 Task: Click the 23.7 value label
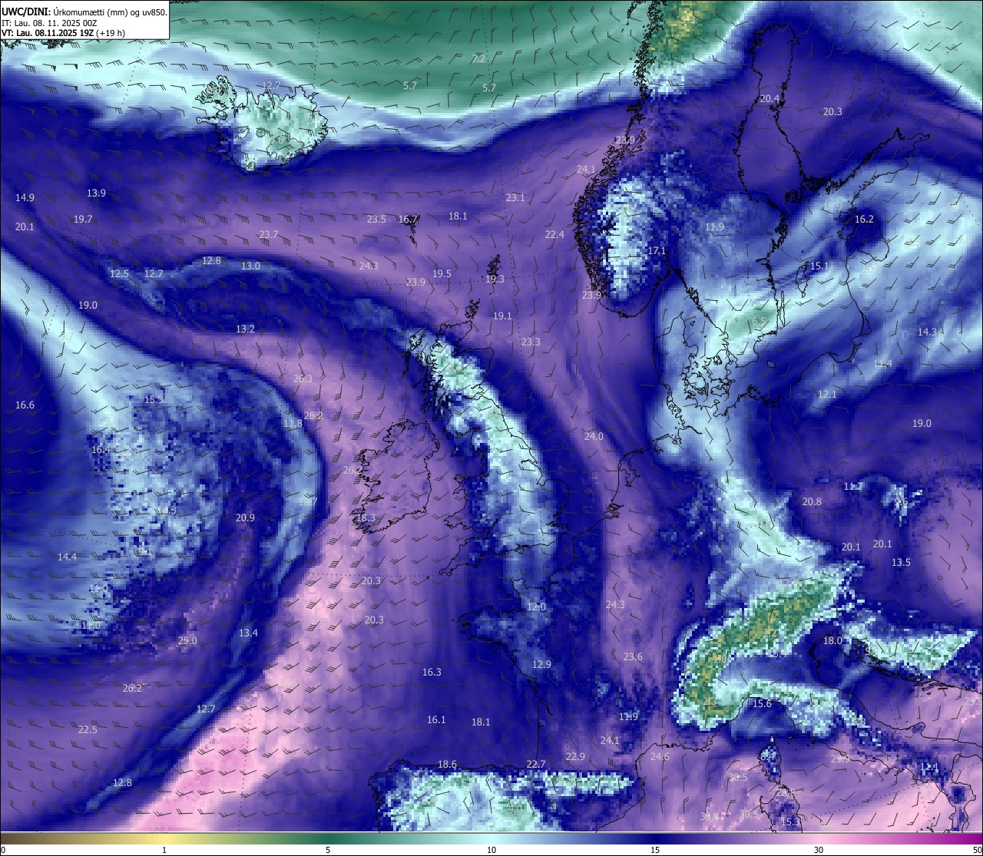269,234
